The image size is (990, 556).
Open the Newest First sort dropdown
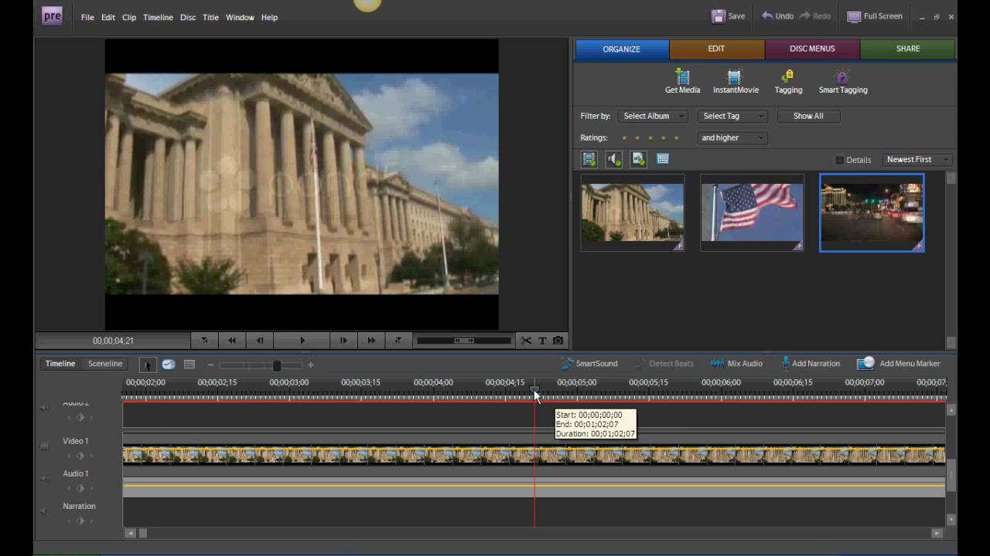(917, 159)
